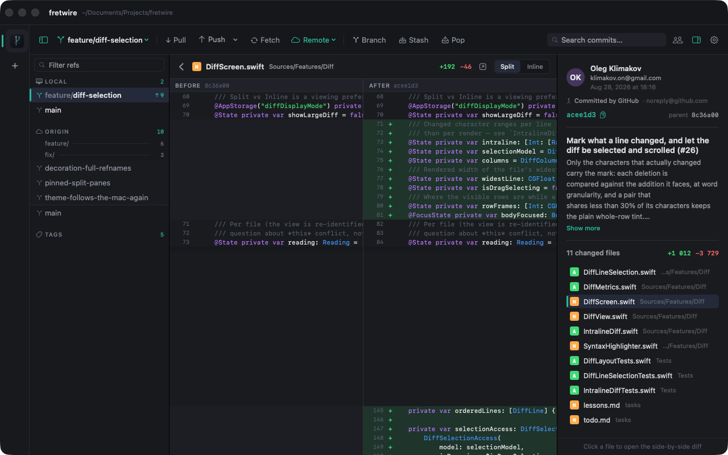Open lessons.md changed file
728x455 pixels.
tap(643, 405)
